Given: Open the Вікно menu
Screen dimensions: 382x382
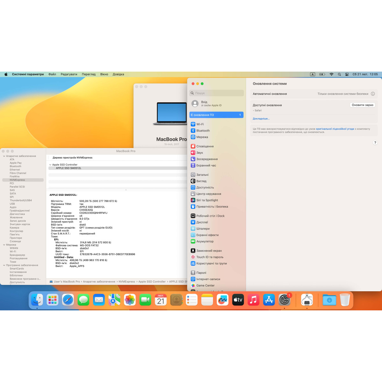Looking at the screenshot, I should (x=104, y=74).
